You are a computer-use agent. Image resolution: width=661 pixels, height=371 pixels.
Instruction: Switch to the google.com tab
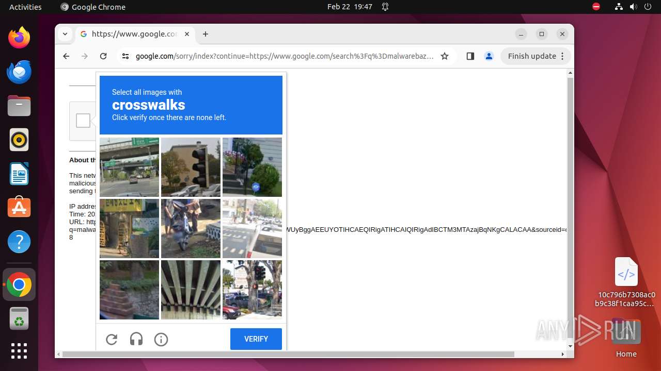coord(134,34)
